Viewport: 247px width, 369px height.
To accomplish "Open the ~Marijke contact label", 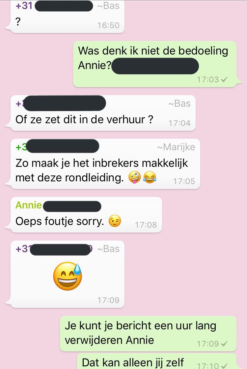I will [176, 147].
